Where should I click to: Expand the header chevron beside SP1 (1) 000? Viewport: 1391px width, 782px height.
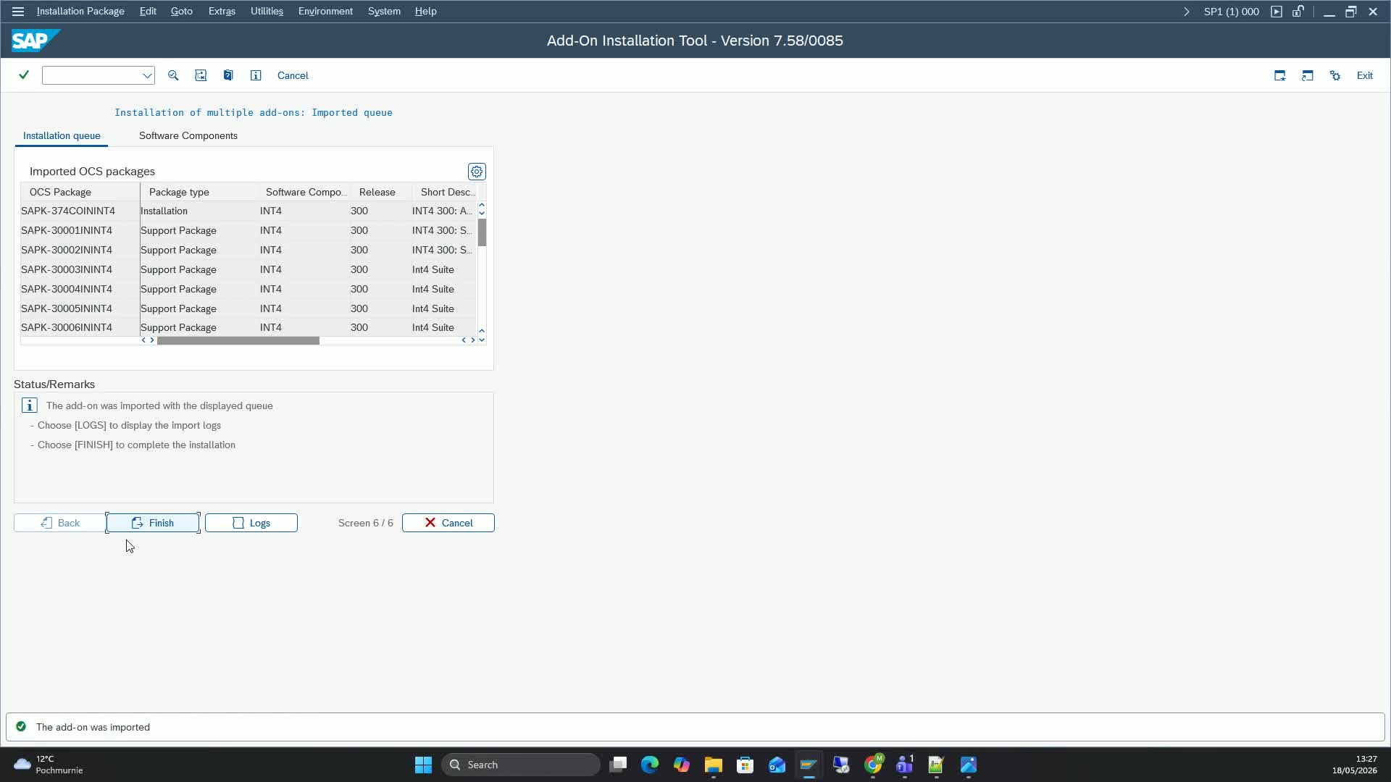(1186, 12)
